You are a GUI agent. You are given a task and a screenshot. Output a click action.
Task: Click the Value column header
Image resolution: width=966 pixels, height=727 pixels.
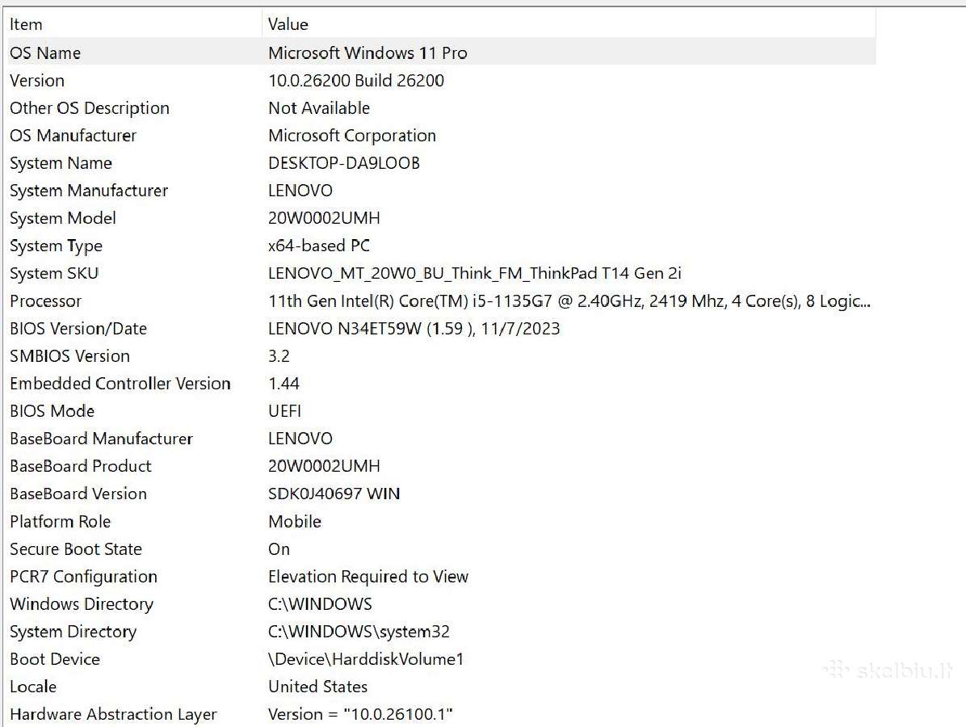tap(288, 25)
